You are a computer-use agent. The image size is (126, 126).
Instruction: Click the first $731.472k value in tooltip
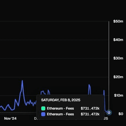coord(90,108)
